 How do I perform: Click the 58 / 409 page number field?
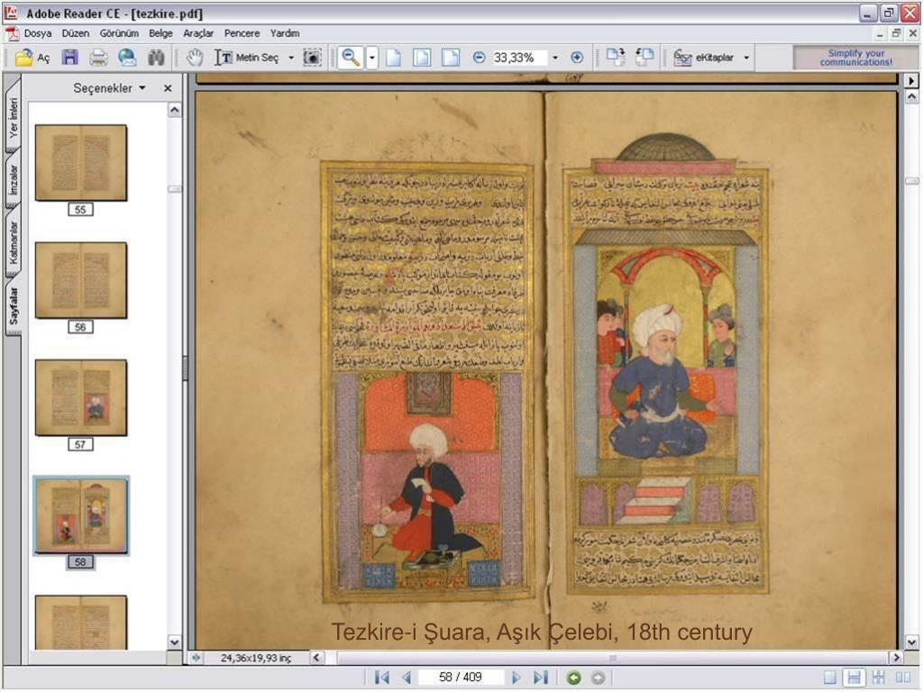tap(461, 678)
